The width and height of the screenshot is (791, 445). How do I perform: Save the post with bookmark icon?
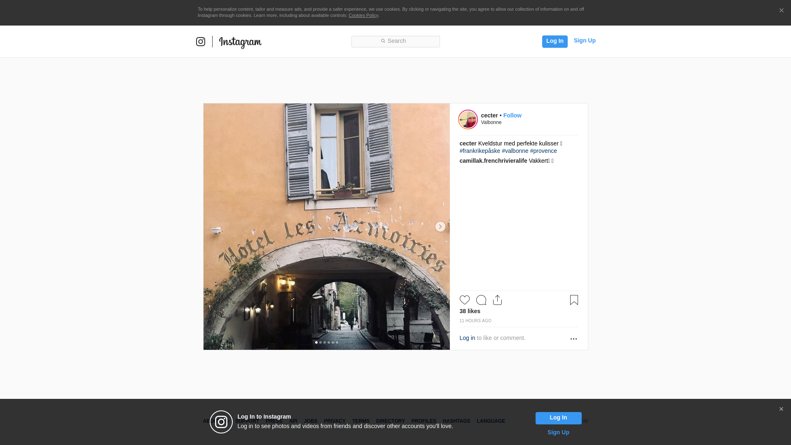574,300
